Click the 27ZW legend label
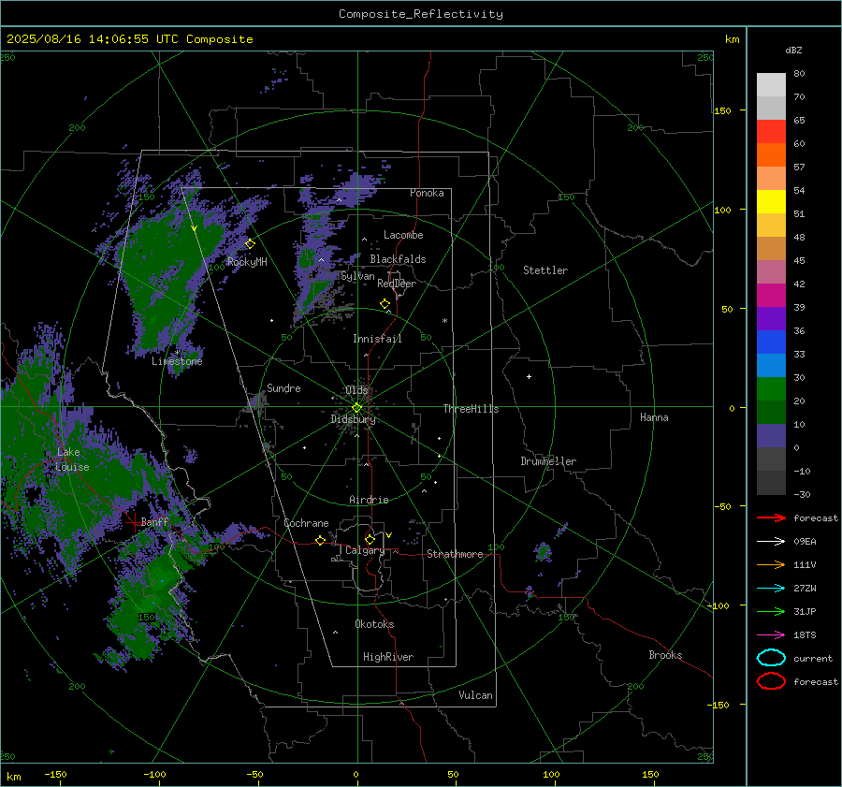842x787 pixels. tap(805, 589)
